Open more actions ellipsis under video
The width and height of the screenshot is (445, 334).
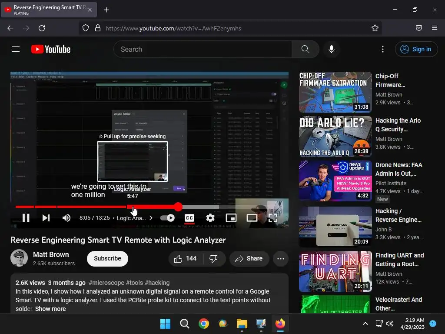pos(281,258)
